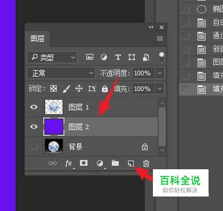Click the link layers chain icon
Screen dimensions: 223x211
[53, 163]
